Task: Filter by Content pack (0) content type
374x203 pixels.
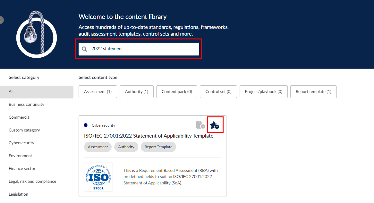Action: pos(177,92)
